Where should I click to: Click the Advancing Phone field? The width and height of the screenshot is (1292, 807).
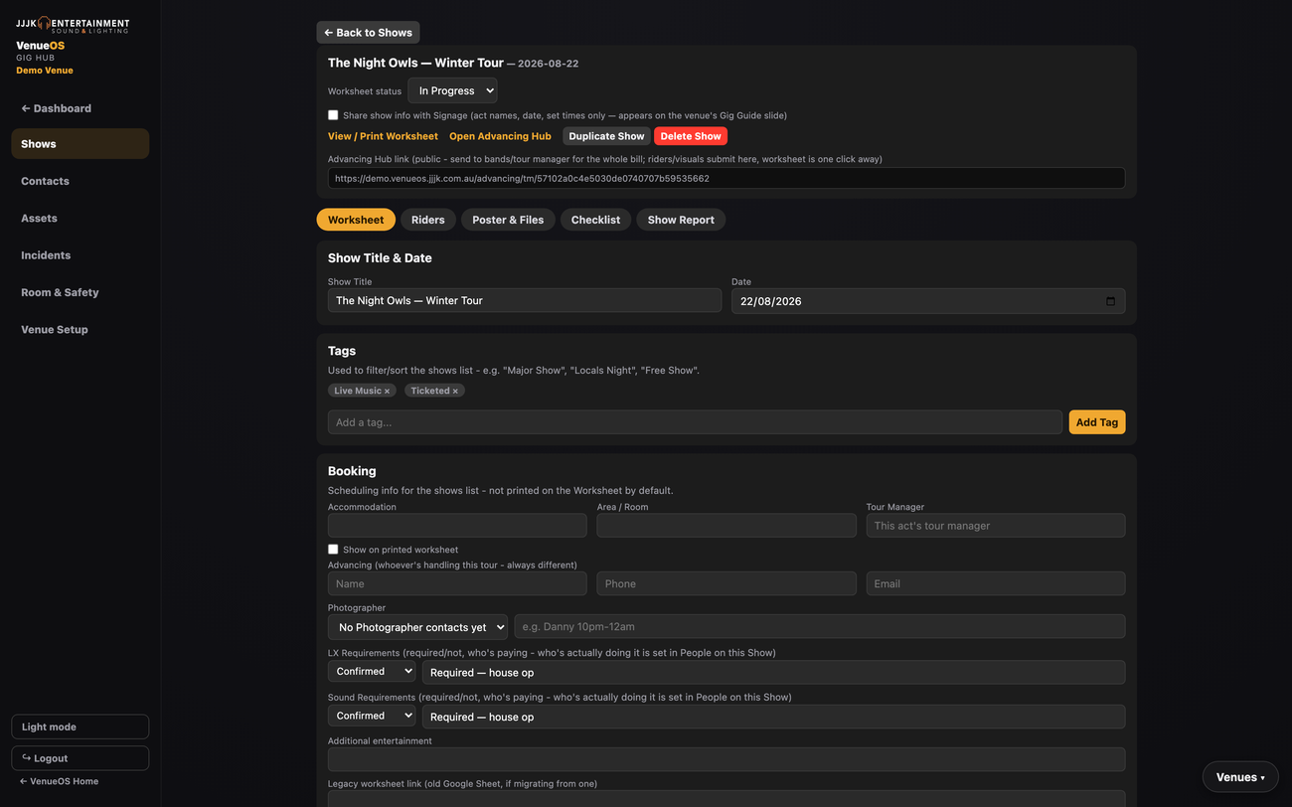click(x=727, y=583)
